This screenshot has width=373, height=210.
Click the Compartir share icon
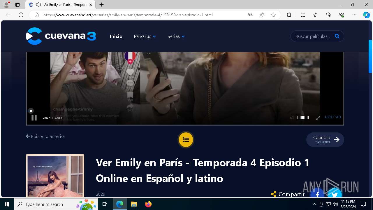274,194
